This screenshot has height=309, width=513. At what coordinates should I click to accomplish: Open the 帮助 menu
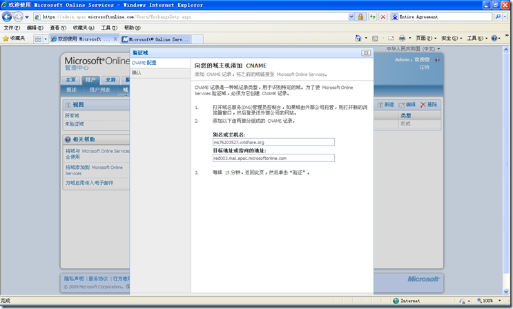pos(132,28)
